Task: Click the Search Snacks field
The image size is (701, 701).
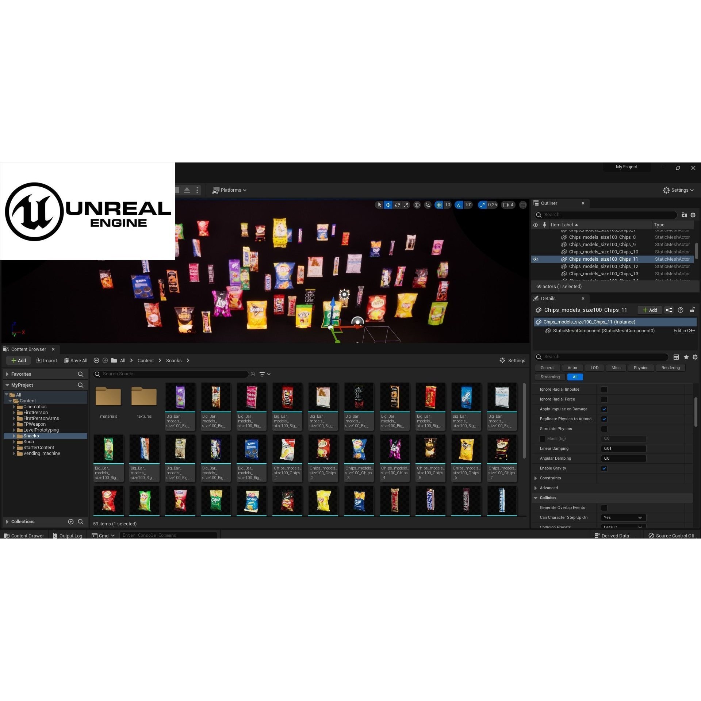Action: pos(171,374)
